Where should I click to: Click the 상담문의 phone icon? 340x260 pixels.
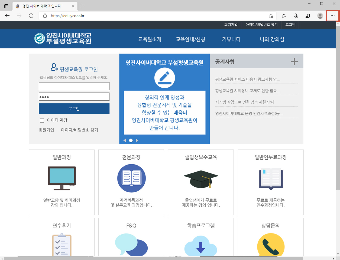pos(271,245)
